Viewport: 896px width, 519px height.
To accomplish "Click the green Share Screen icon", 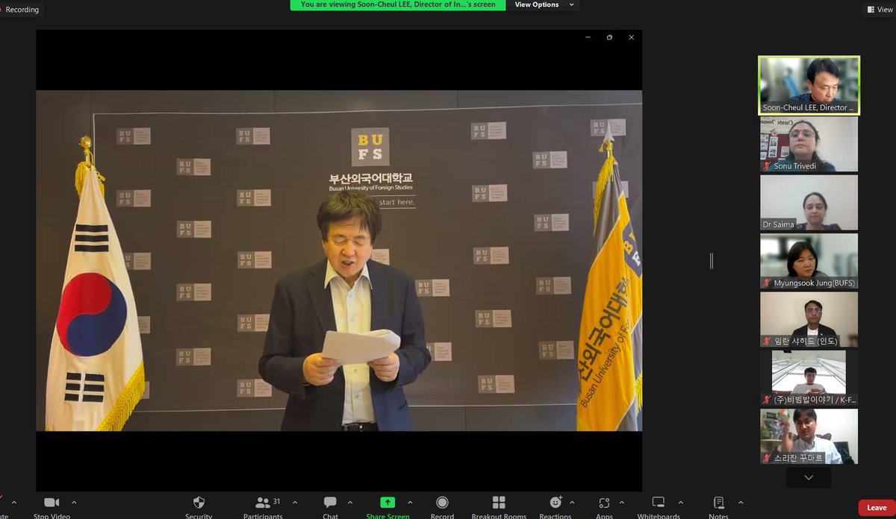I will point(388,502).
